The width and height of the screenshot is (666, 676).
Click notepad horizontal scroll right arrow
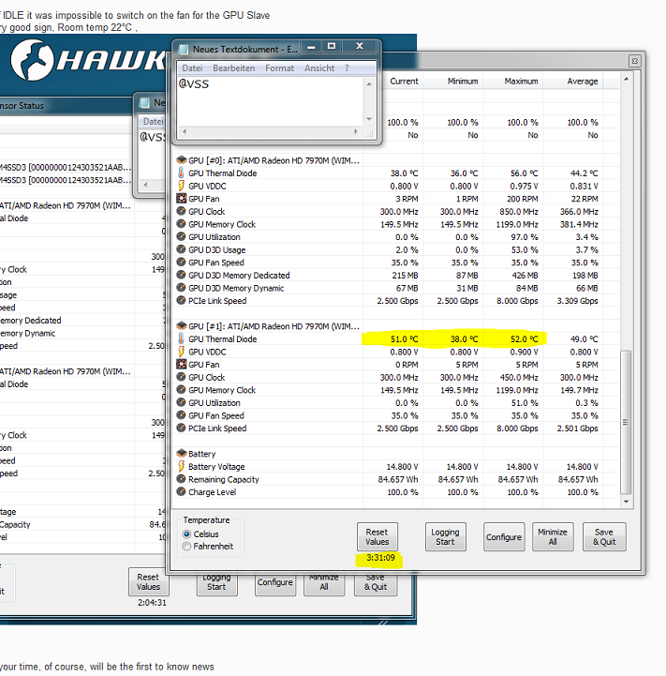(x=356, y=131)
